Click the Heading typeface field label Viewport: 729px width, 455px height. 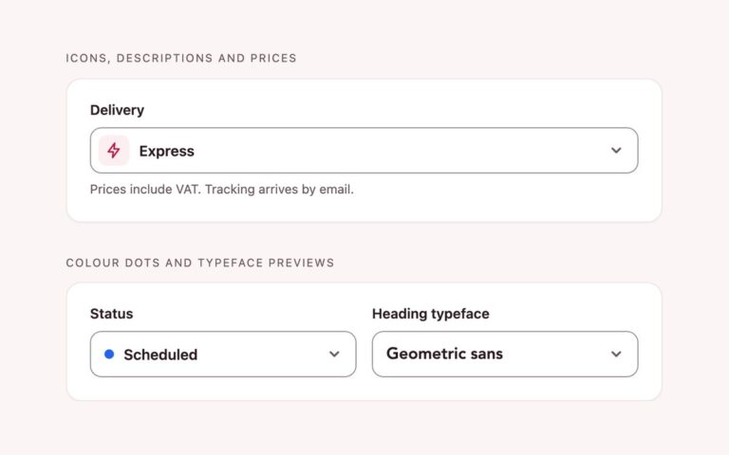click(431, 314)
